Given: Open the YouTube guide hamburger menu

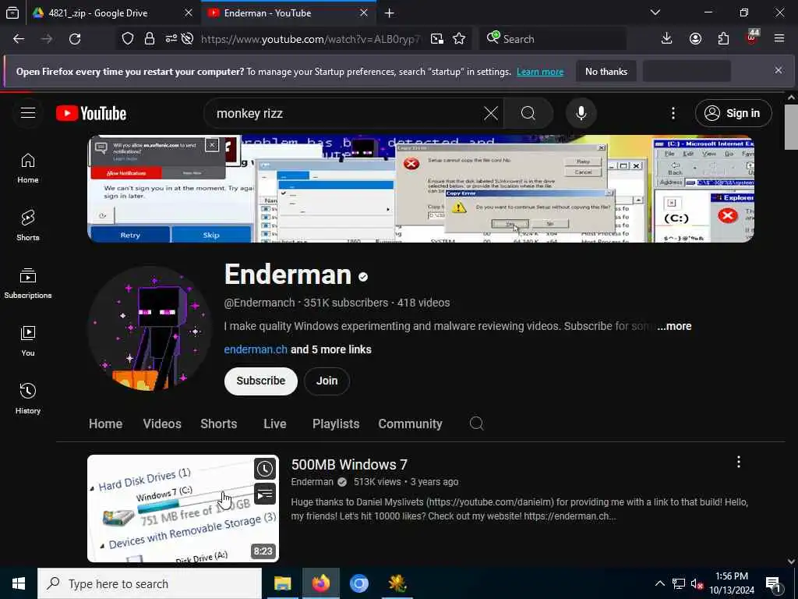Looking at the screenshot, I should coord(28,113).
